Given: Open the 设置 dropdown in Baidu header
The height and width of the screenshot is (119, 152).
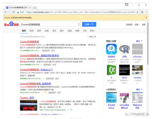Looking at the screenshot, I should (137, 25).
